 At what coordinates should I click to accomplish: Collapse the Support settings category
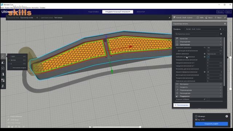199,96
